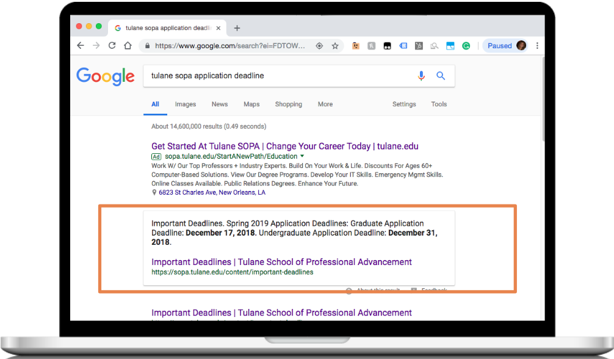This screenshot has width=614, height=359.
Task: Click the Google logo
Action: click(x=106, y=76)
